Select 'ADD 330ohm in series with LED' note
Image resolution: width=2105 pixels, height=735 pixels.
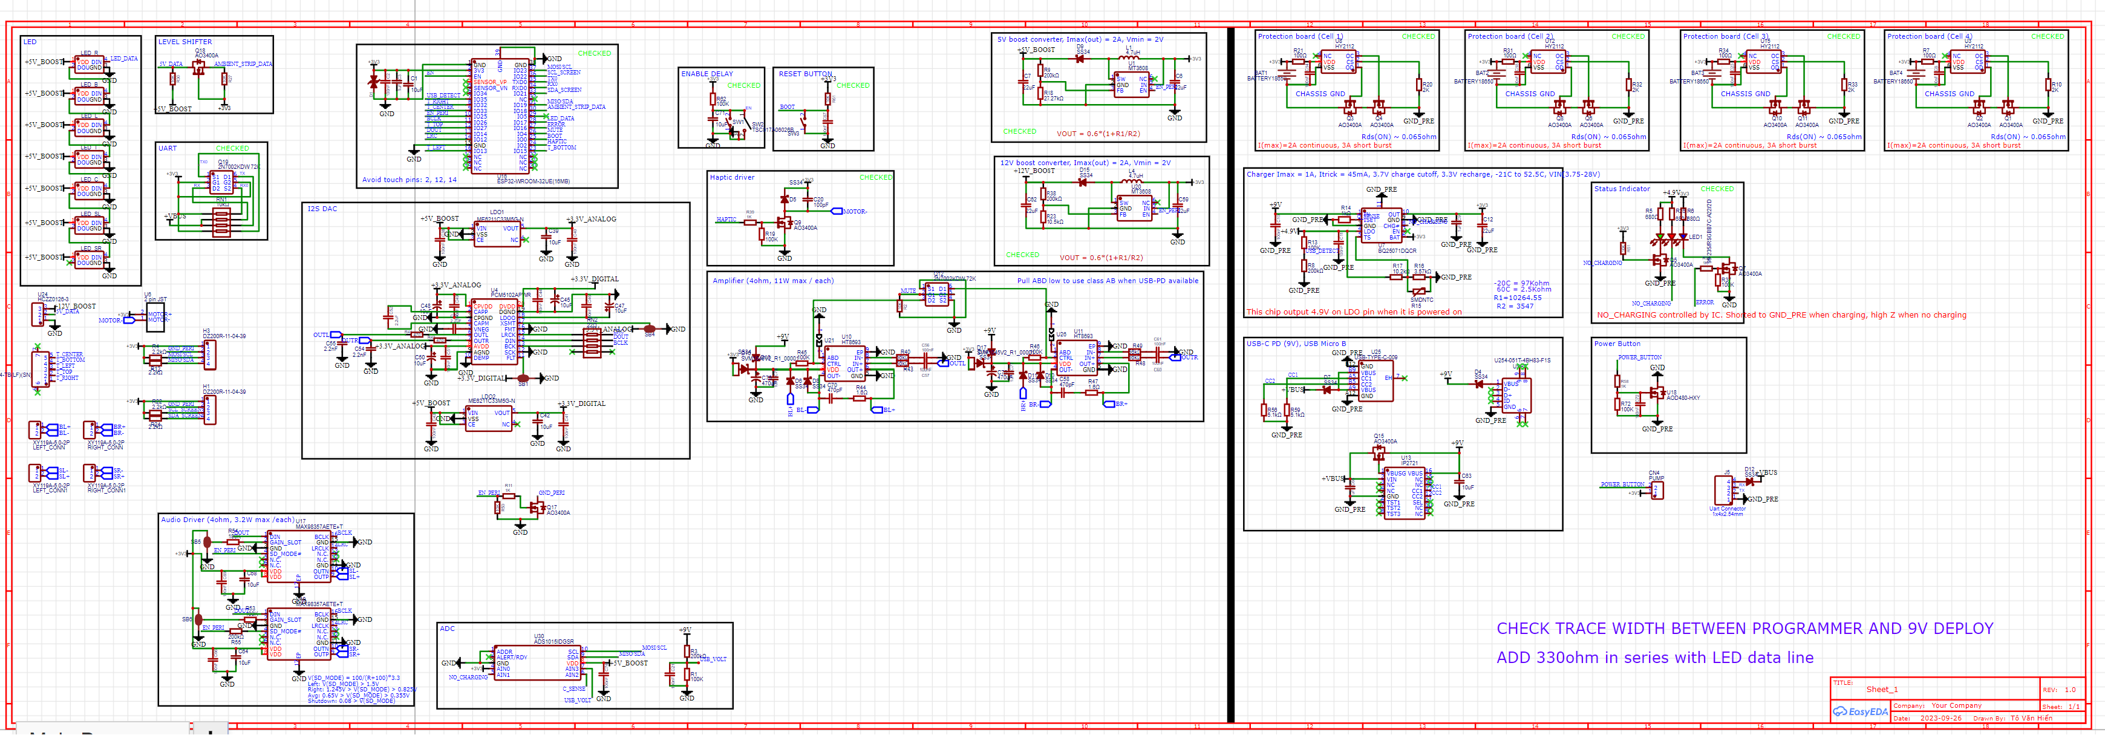coord(1655,658)
